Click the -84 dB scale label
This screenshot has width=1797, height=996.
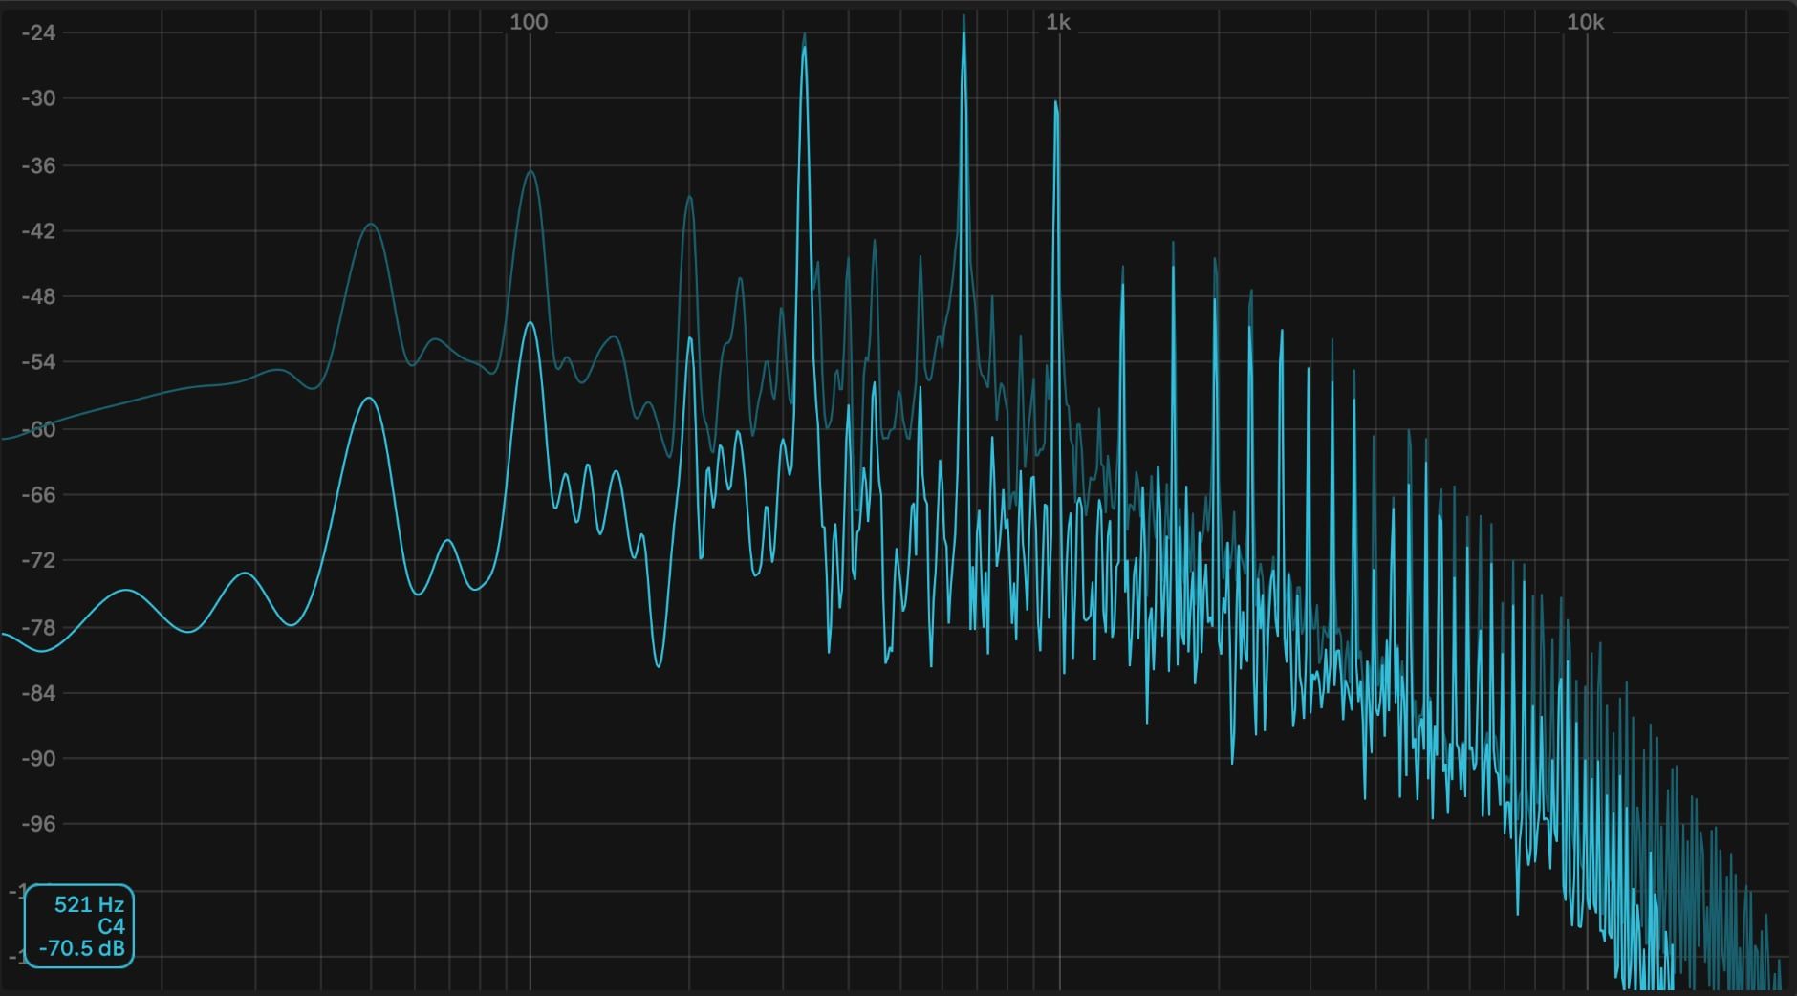(38, 692)
